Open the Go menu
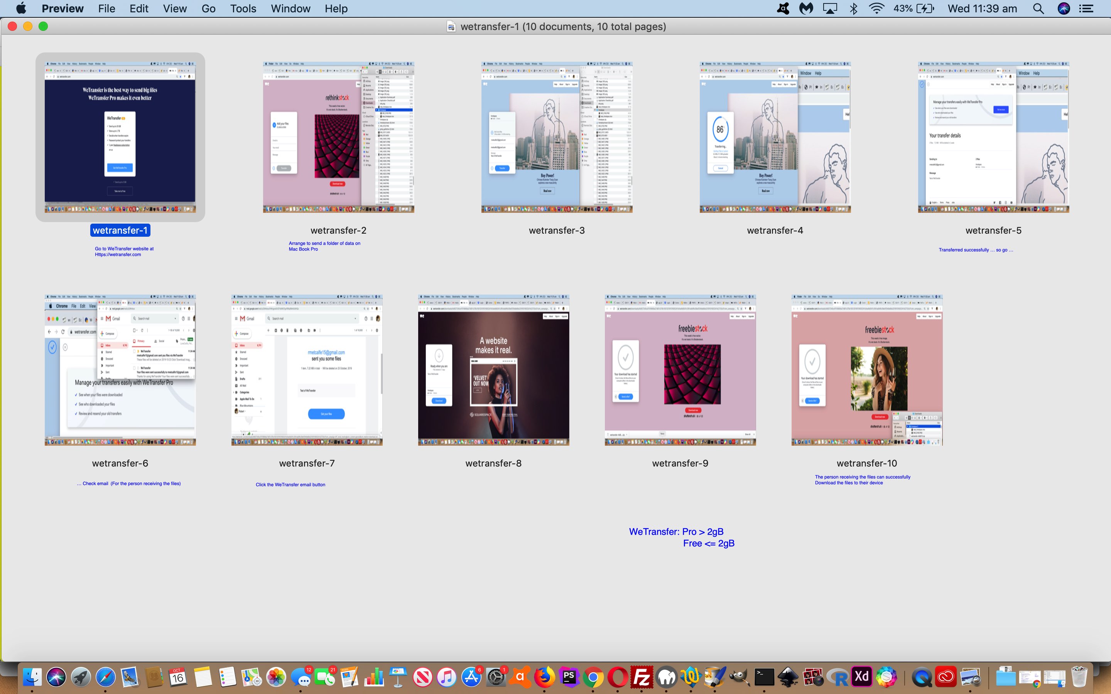The width and height of the screenshot is (1111, 694). tap(208, 8)
